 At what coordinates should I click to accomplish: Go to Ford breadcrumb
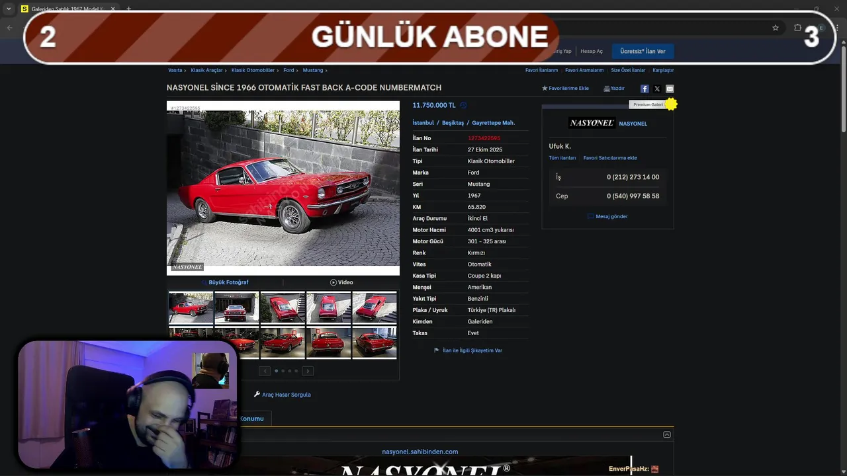[289, 70]
